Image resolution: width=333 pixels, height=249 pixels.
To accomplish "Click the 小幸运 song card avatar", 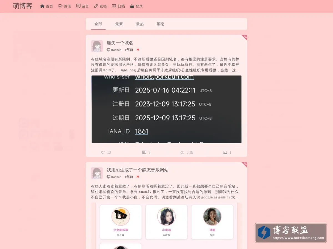I will click(x=167, y=217).
